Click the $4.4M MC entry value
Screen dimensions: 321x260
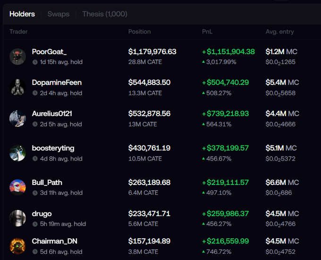click(282, 114)
